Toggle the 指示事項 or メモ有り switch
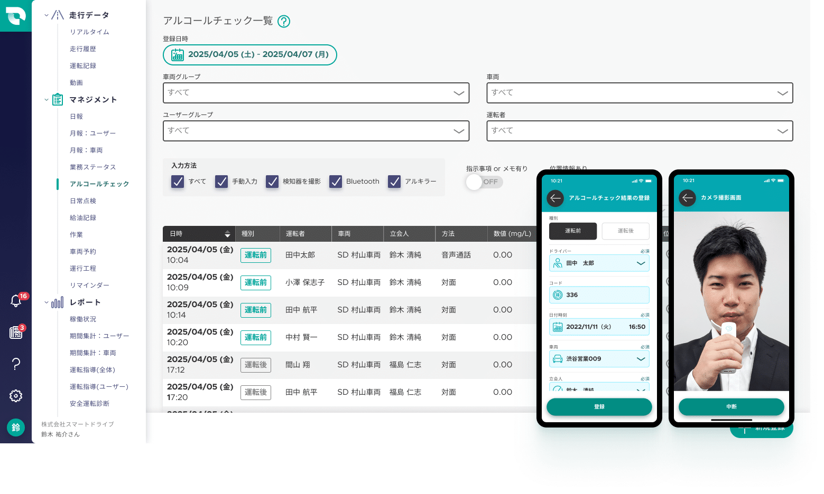 point(484,182)
